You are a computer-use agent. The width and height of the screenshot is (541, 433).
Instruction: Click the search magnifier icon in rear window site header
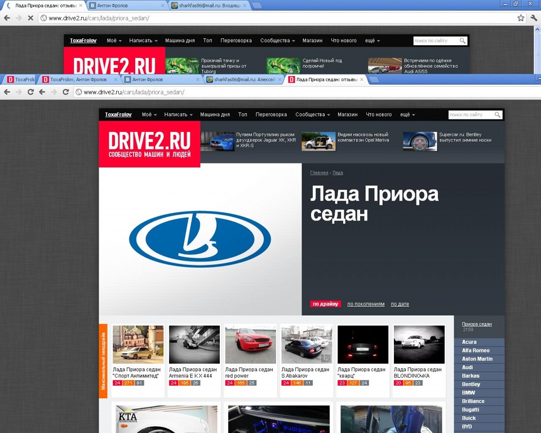[x=462, y=41]
